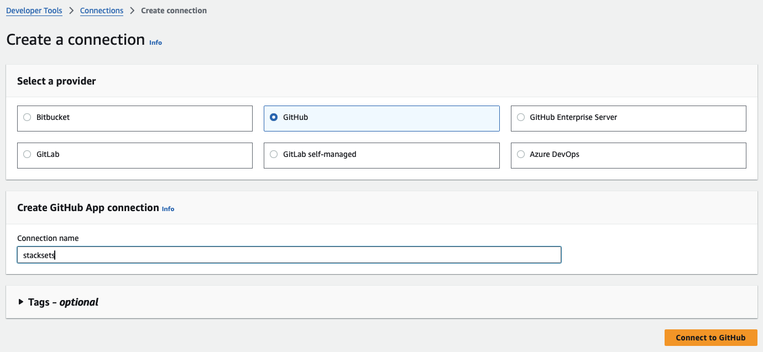This screenshot has height=352, width=763.
Task: Choose Azure DevOps as the provider
Action: pyautogui.click(x=520, y=155)
